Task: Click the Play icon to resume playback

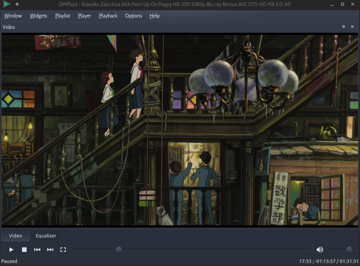Action: coord(11,249)
